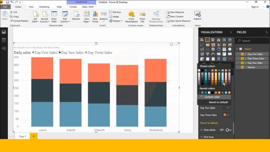
Task: Select the gauge visual icon
Action: [x=213, y=54]
